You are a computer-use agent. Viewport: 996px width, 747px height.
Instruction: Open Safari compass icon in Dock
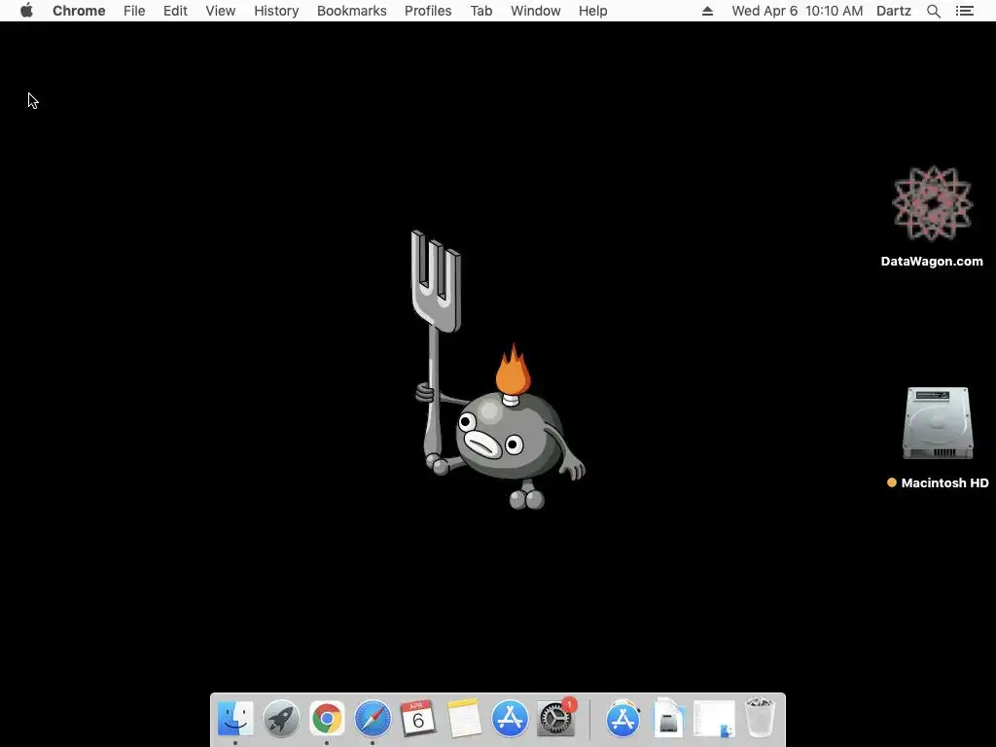coord(373,719)
